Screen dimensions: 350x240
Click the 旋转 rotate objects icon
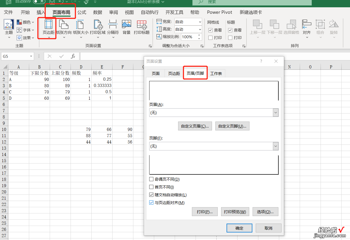click(334, 24)
